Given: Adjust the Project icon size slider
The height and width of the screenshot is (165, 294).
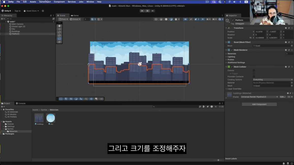Looking at the screenshot, I should coord(218,160).
